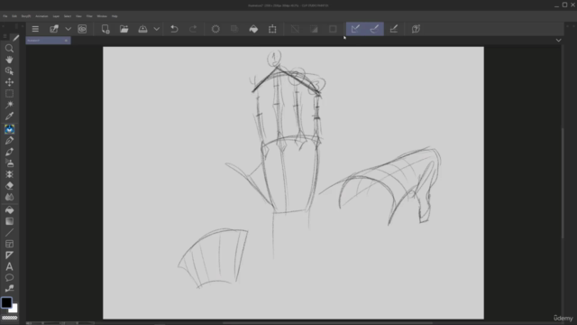Select the Operation object tool
The width and height of the screenshot is (577, 325).
[x=9, y=70]
